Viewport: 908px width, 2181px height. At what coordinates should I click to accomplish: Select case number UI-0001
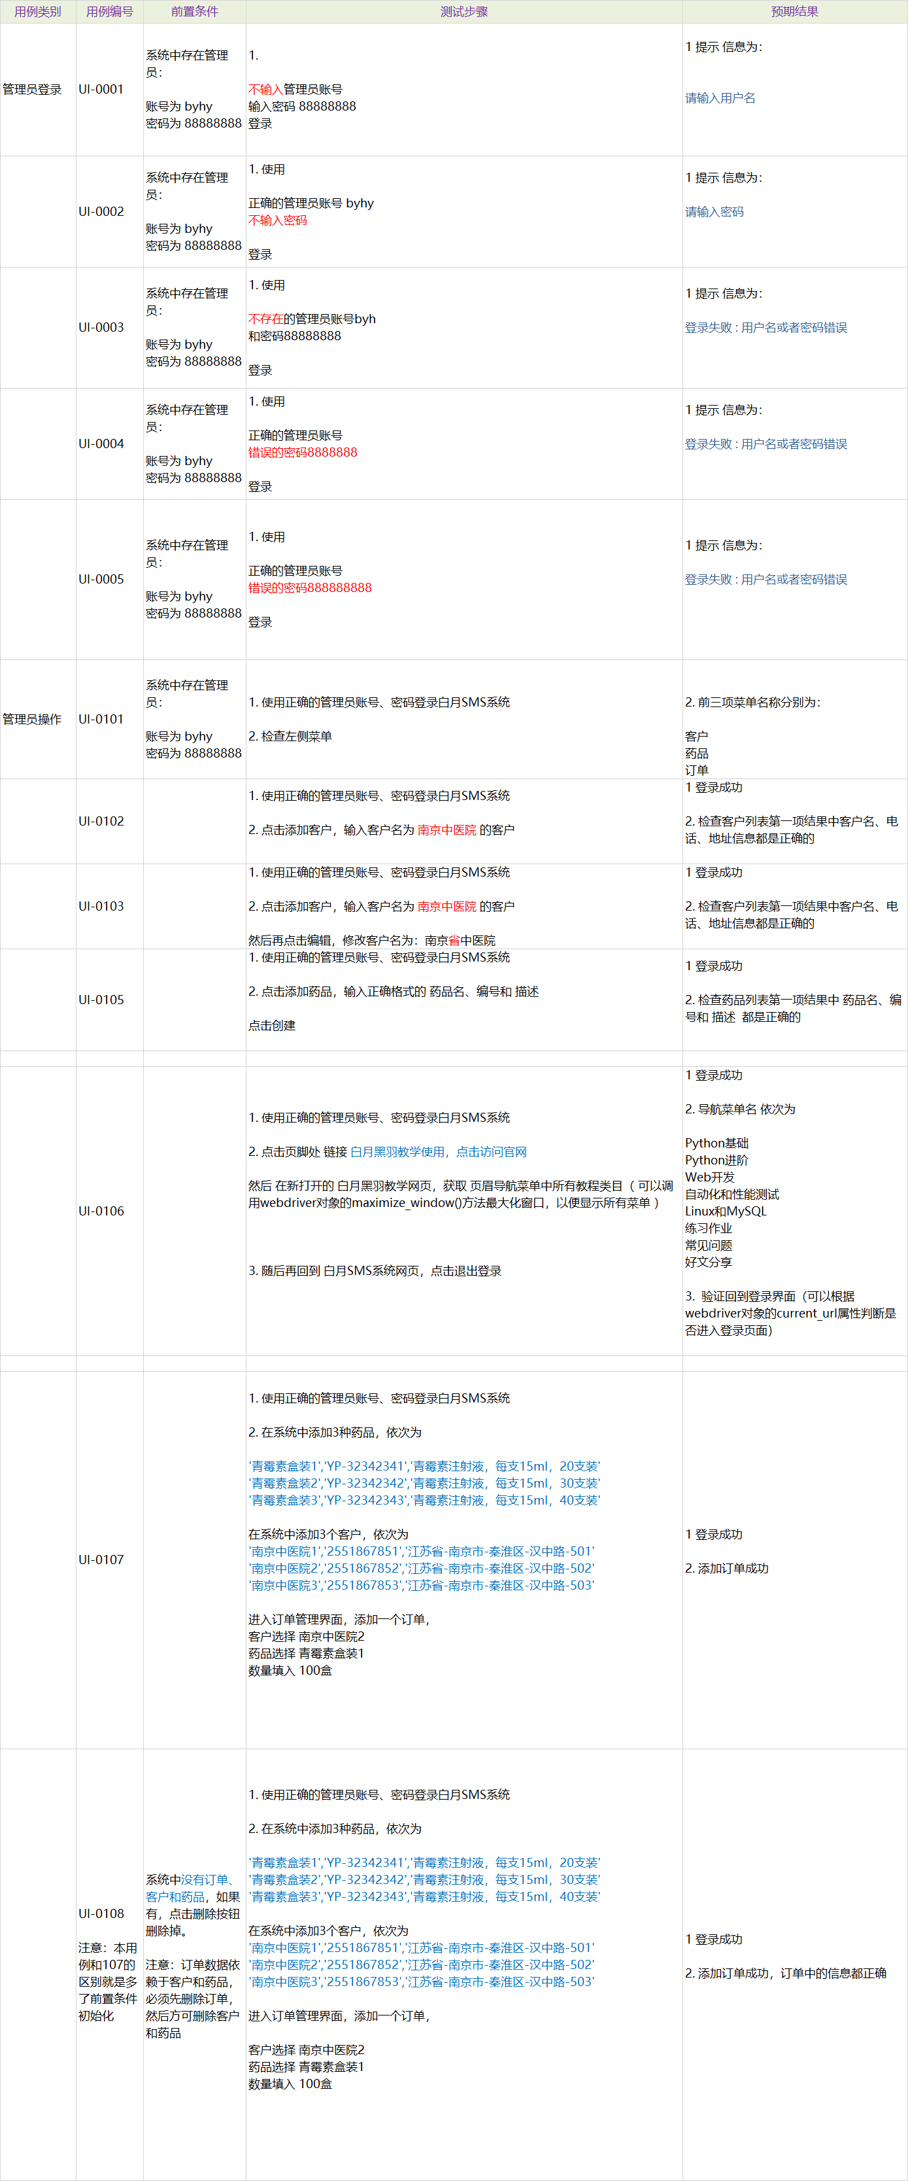101,89
